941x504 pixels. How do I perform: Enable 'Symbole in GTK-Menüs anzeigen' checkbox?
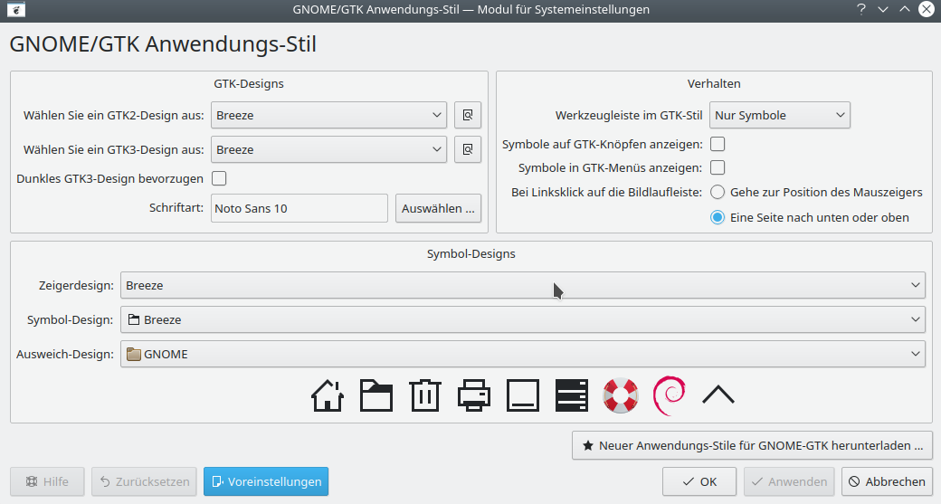[x=718, y=167]
